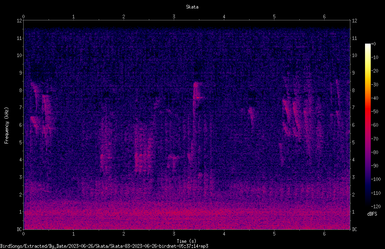Click "3" on the bottom time axis
The width and height of the screenshot is (385, 249).
click(x=174, y=234)
